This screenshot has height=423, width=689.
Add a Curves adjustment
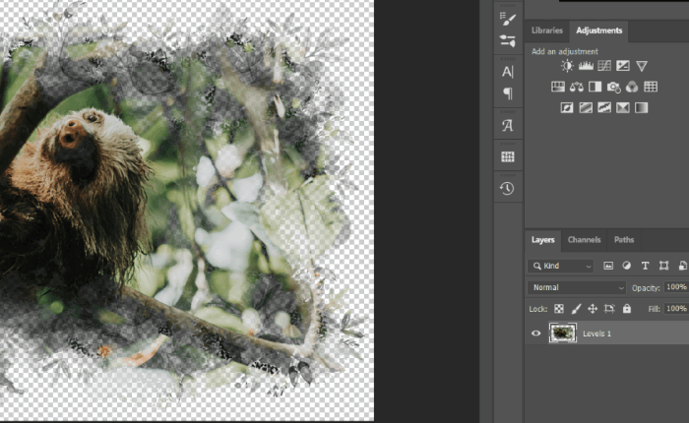[x=604, y=66]
